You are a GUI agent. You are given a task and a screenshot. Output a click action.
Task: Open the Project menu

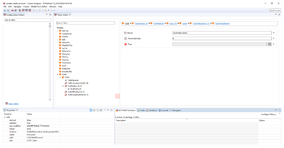(26, 7)
